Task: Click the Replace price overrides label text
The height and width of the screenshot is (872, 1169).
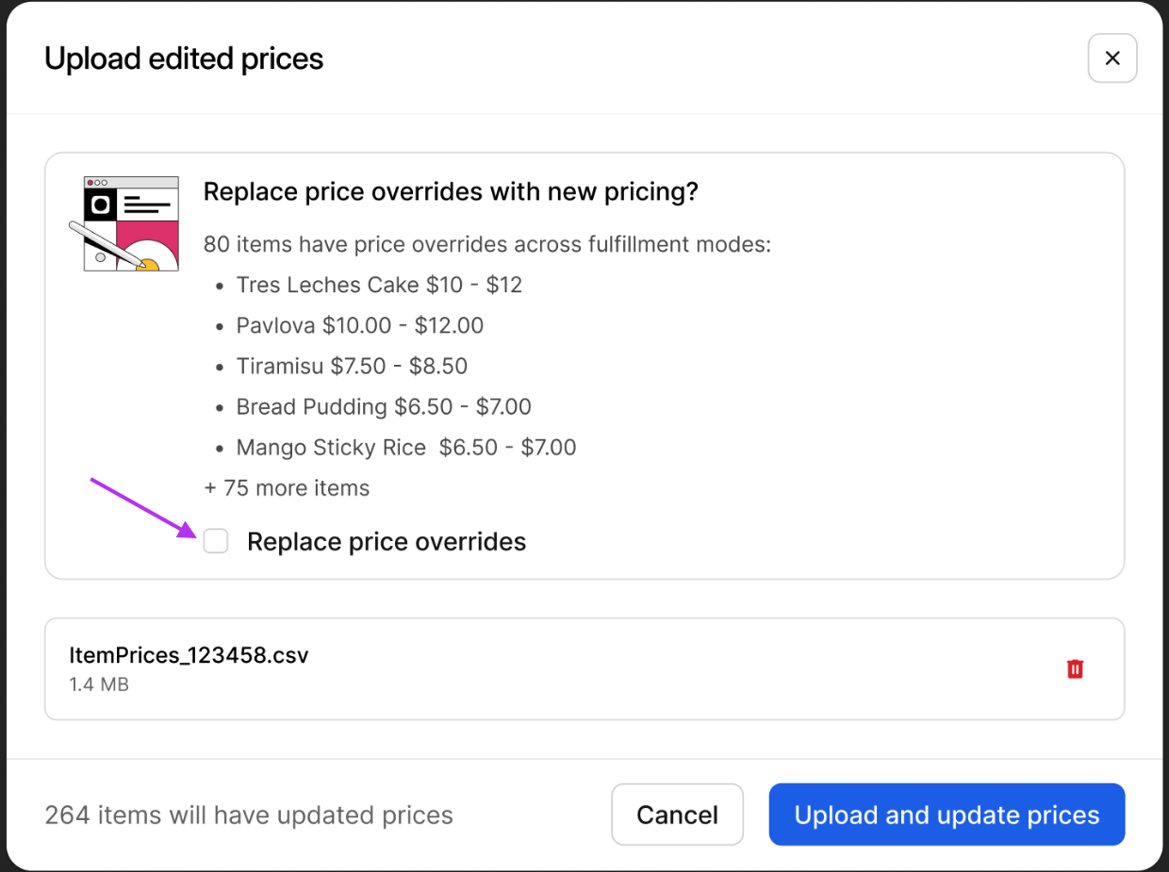Action: pyautogui.click(x=387, y=542)
